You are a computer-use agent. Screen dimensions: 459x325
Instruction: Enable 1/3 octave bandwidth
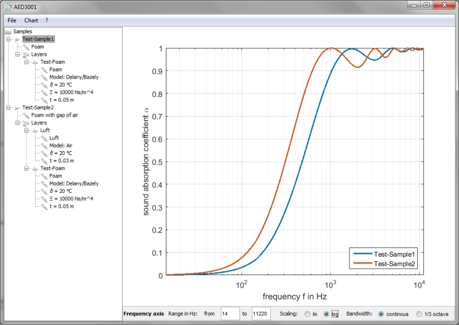pos(419,314)
